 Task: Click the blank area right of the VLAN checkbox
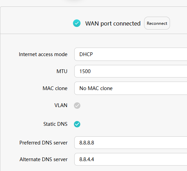[131, 105]
